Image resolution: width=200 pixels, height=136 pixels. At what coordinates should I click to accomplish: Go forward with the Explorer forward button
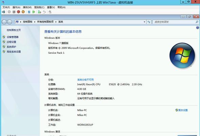tap(9, 22)
